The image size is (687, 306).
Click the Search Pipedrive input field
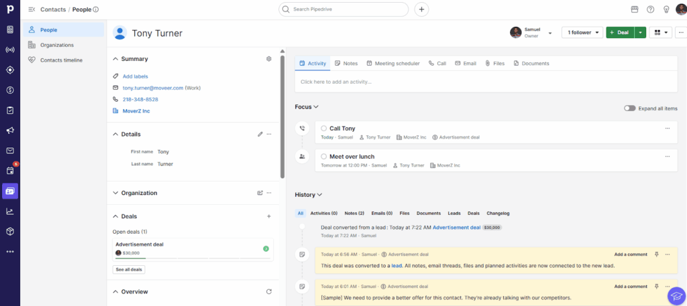click(343, 9)
